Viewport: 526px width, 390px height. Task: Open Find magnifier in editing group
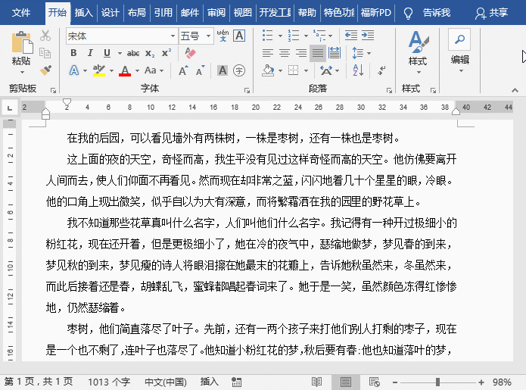point(459,39)
